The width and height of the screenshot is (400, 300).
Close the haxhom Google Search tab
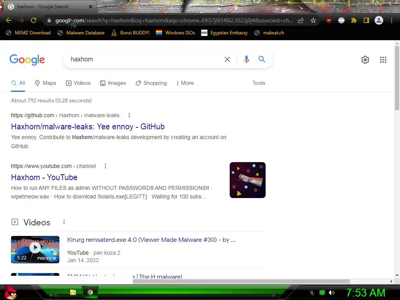(91, 7)
